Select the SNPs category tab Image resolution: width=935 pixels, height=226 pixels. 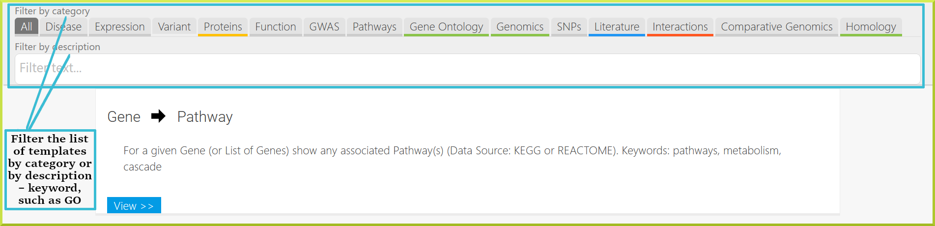pos(569,27)
